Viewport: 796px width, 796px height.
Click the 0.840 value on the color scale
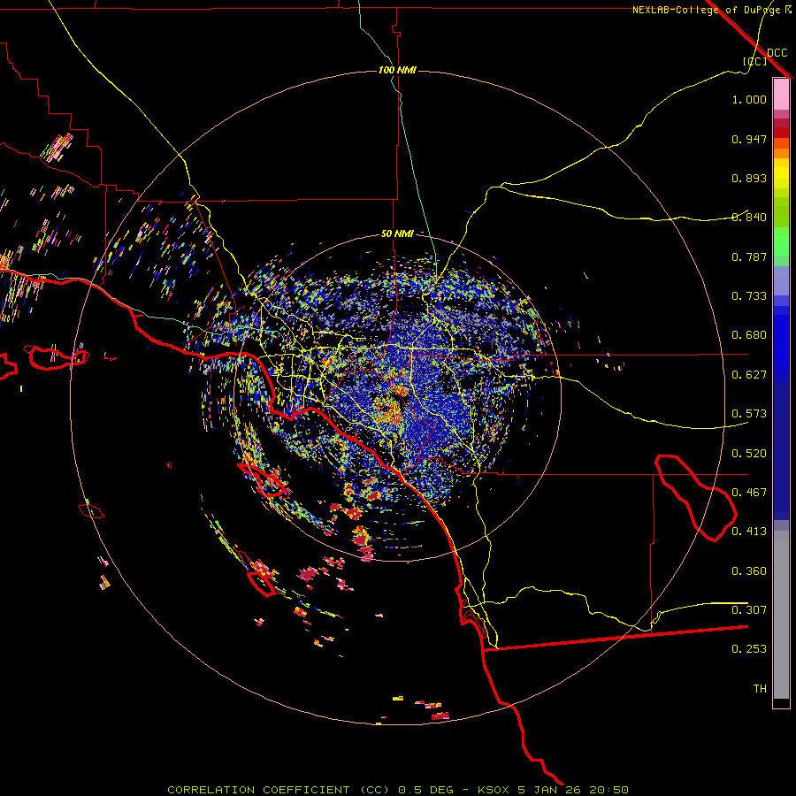click(749, 218)
